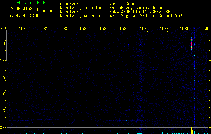Screen dimensions: 211x134
Task: Click the 0.7 kHz frequency tick label
Action: (3, 111)
